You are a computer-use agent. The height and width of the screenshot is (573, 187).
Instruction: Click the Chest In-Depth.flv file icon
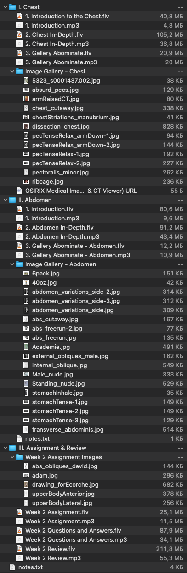point(19,34)
